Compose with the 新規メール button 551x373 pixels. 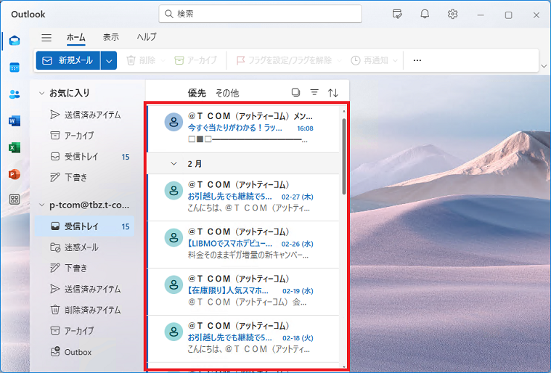point(68,60)
